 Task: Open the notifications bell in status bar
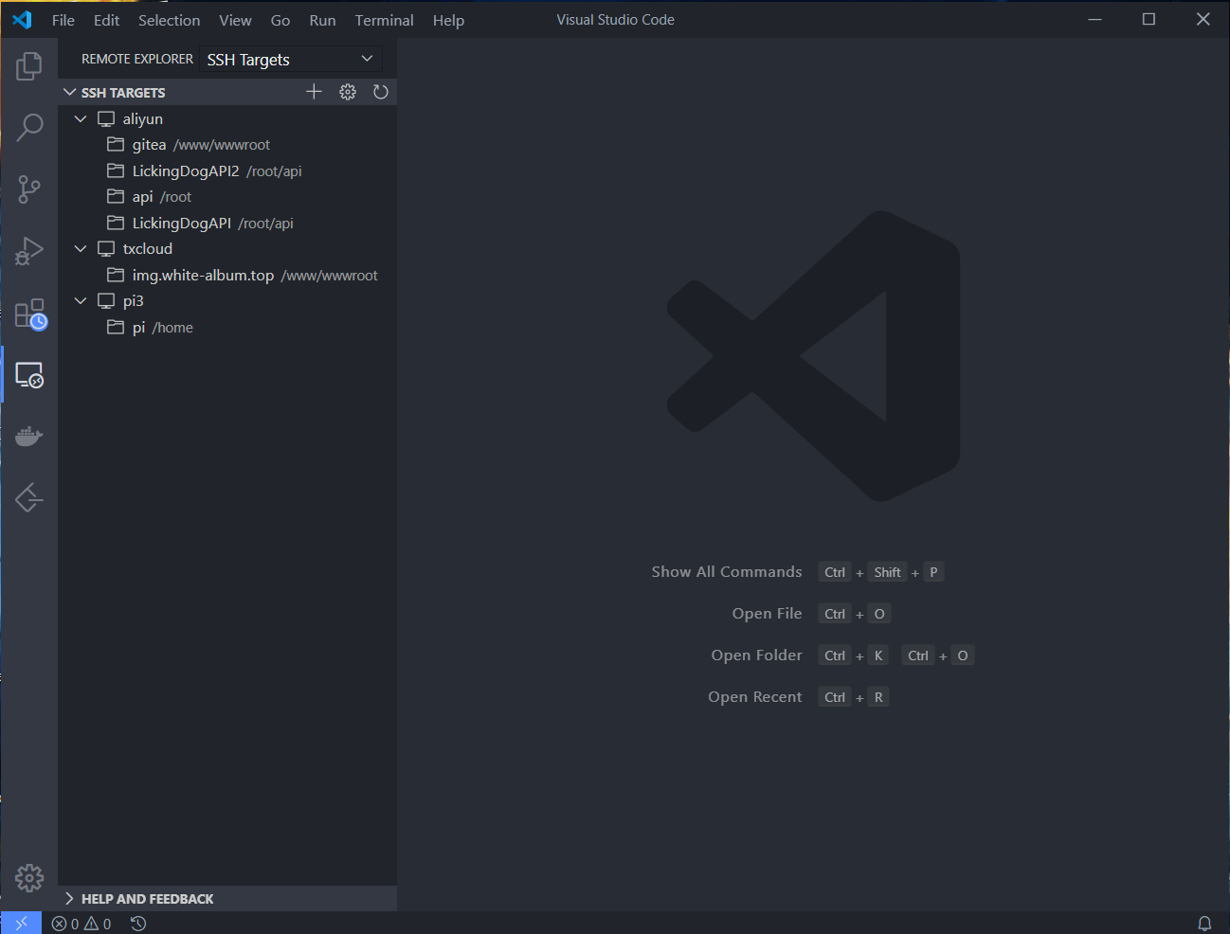(x=1204, y=924)
